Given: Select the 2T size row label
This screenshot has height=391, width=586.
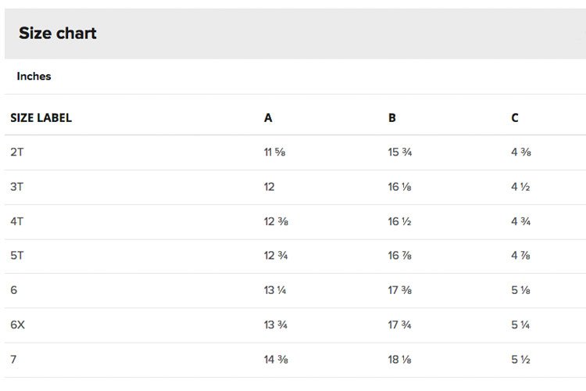Looking at the screenshot, I should pos(17,152).
